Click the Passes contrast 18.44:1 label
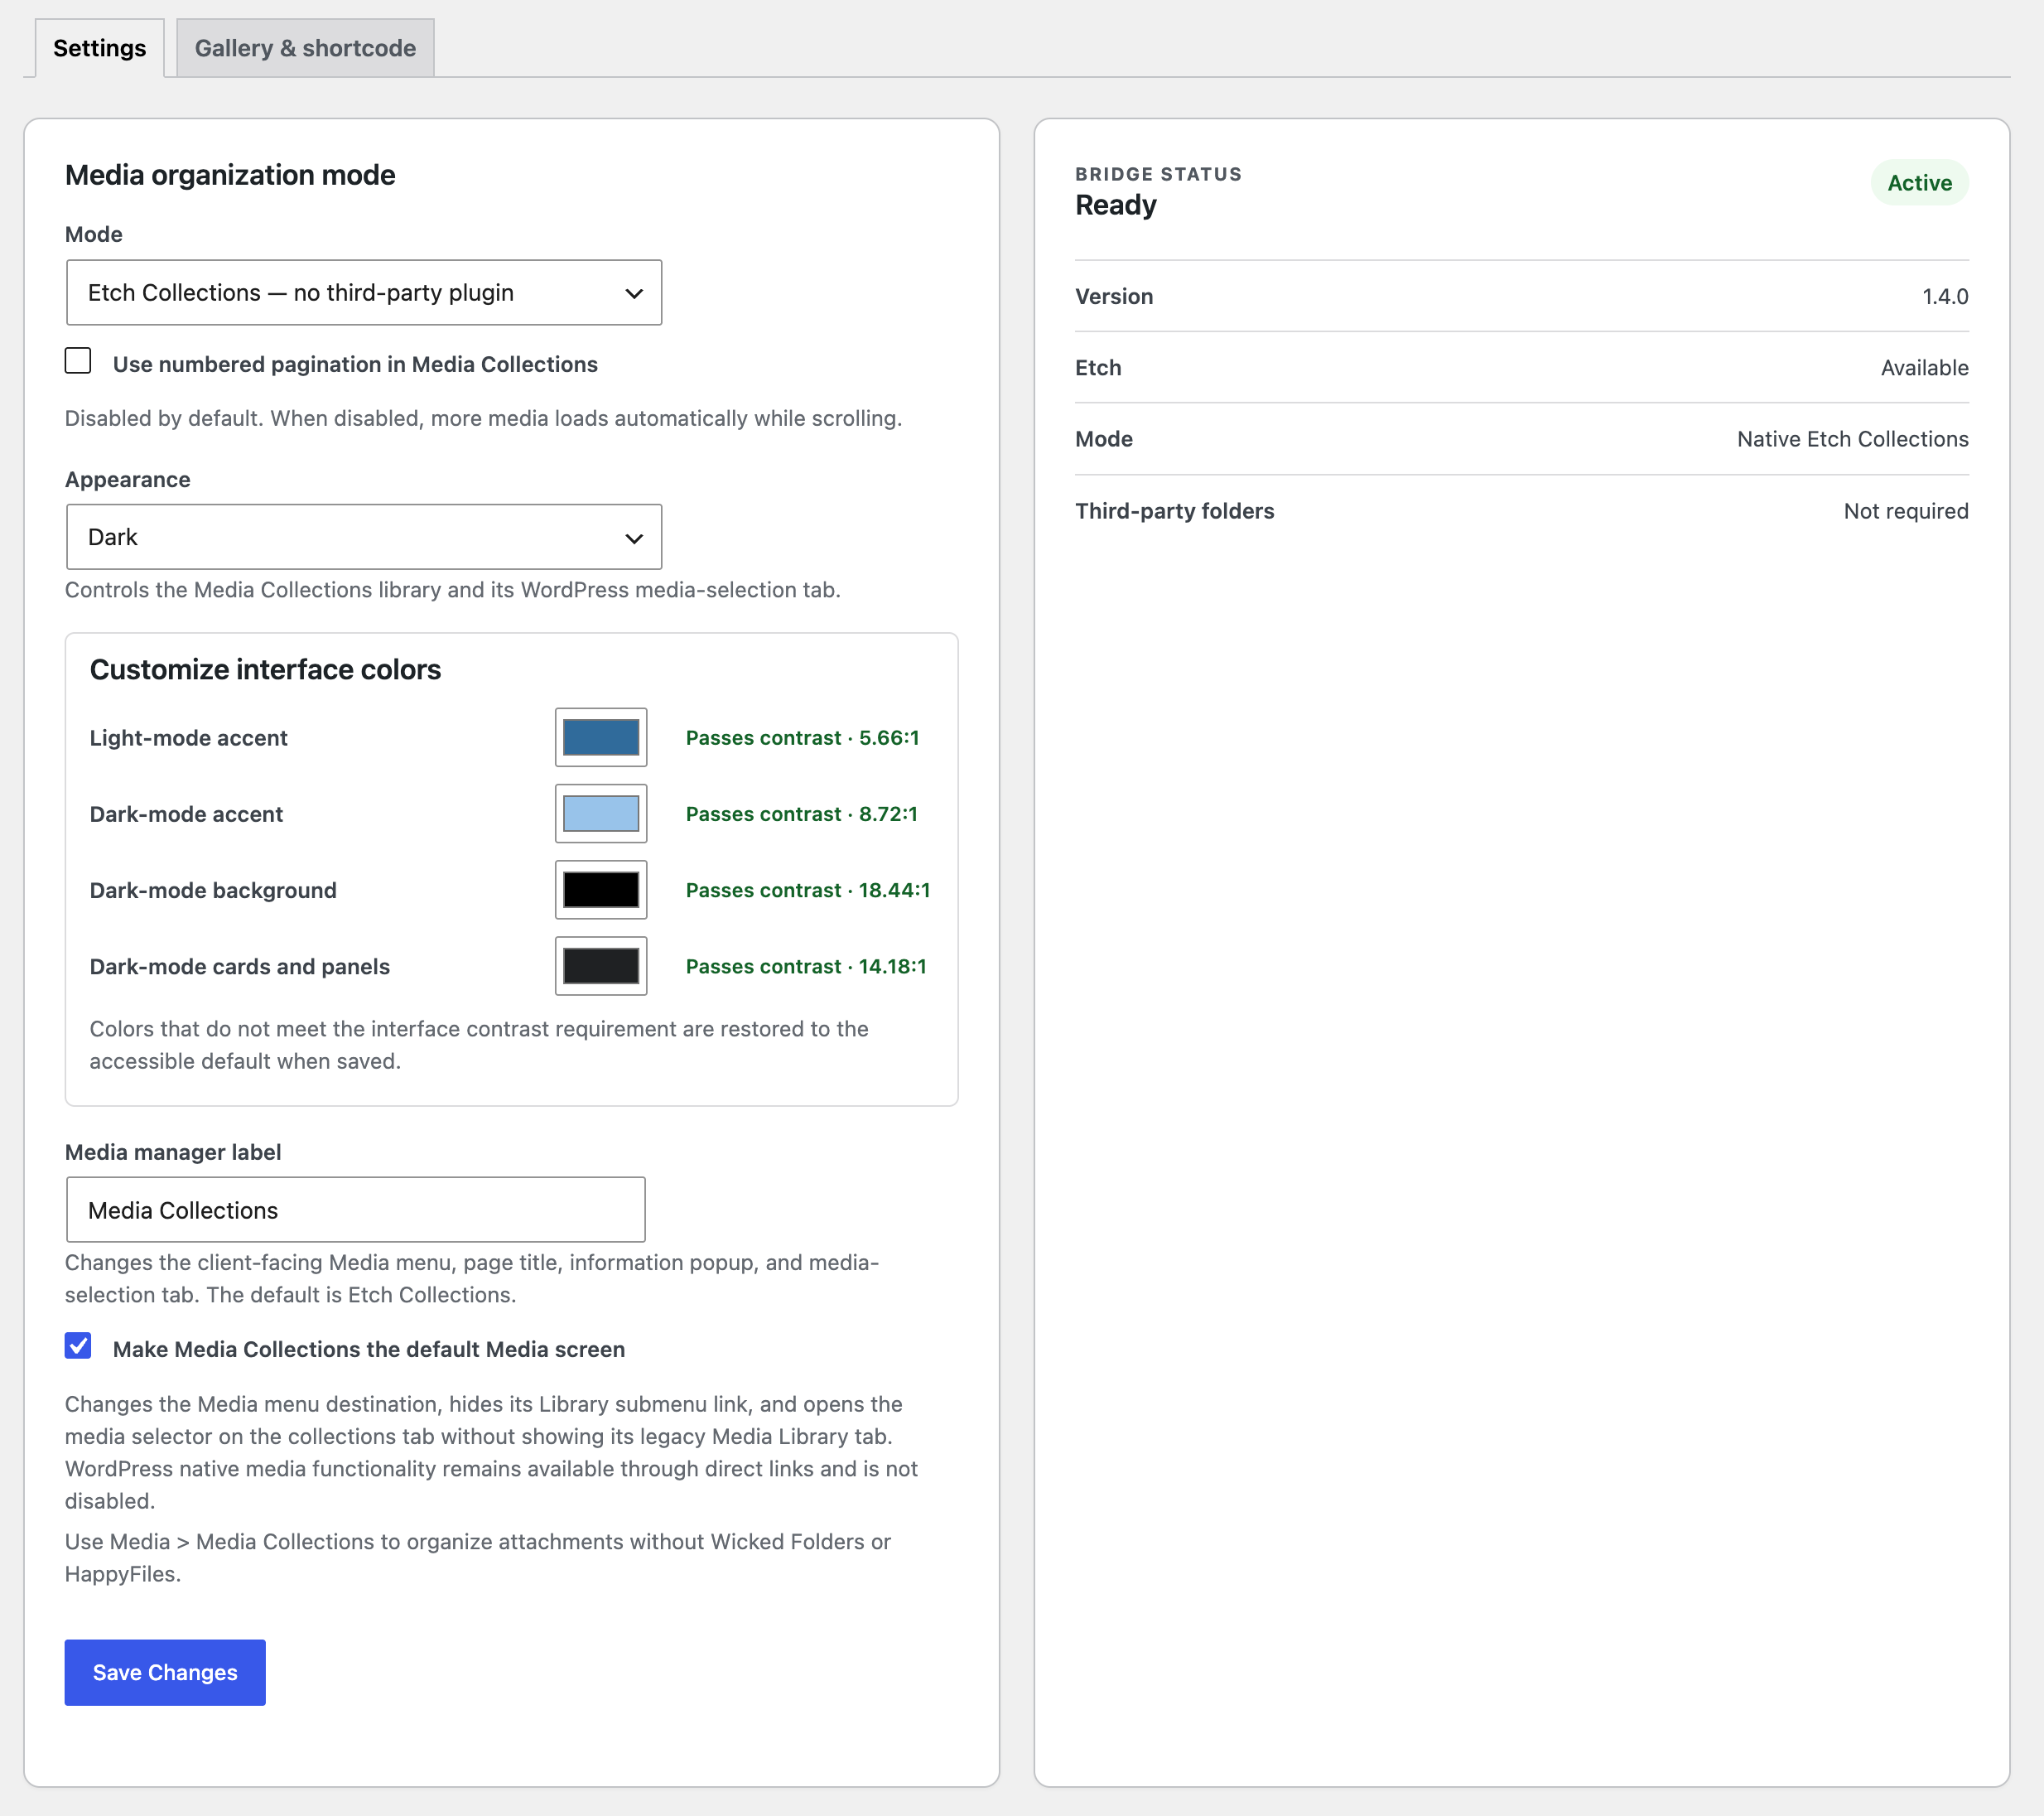2044x1816 pixels. coord(808,890)
